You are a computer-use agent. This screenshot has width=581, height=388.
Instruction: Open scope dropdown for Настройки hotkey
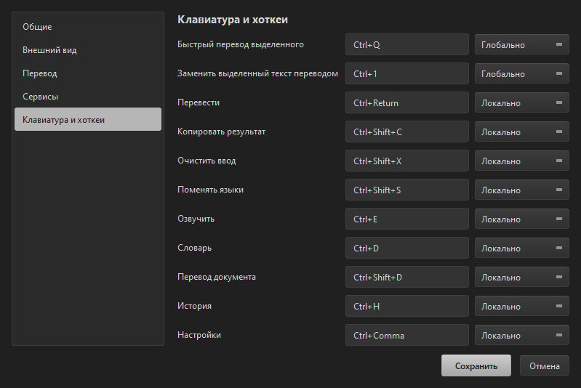521,335
